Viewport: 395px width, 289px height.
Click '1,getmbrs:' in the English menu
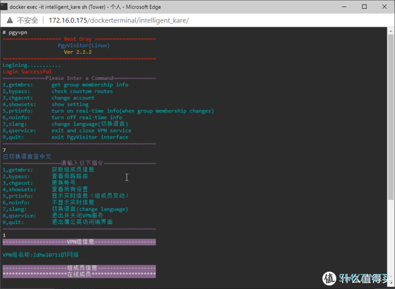coord(17,85)
